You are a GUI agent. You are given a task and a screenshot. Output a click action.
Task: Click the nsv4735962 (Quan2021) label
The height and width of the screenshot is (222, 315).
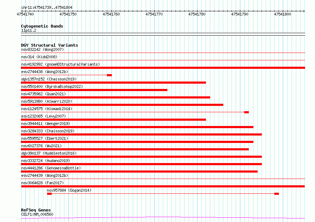[x=44, y=94]
